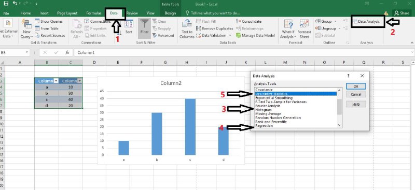Click OK in Data Analysis dialog
The image size is (415, 190).
pos(356,86)
